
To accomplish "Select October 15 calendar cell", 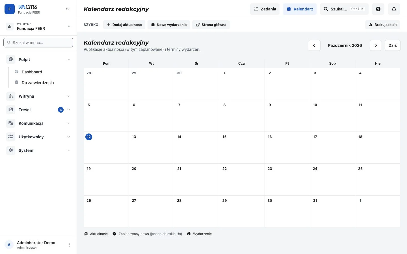I will coord(242,148).
